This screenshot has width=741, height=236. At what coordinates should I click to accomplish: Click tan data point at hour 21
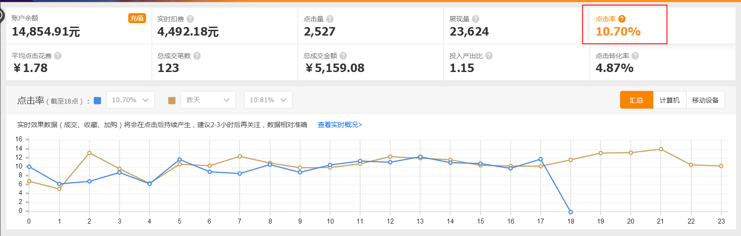[x=661, y=149]
